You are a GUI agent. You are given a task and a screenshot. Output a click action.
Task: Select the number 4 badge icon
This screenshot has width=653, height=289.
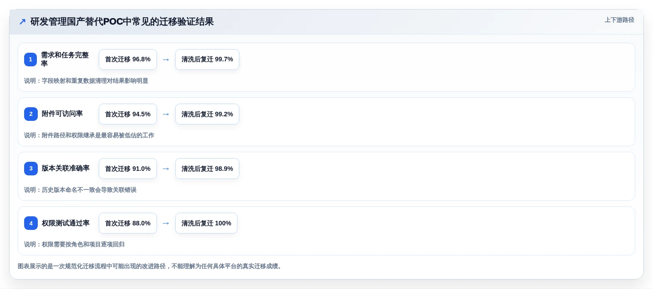coord(30,223)
